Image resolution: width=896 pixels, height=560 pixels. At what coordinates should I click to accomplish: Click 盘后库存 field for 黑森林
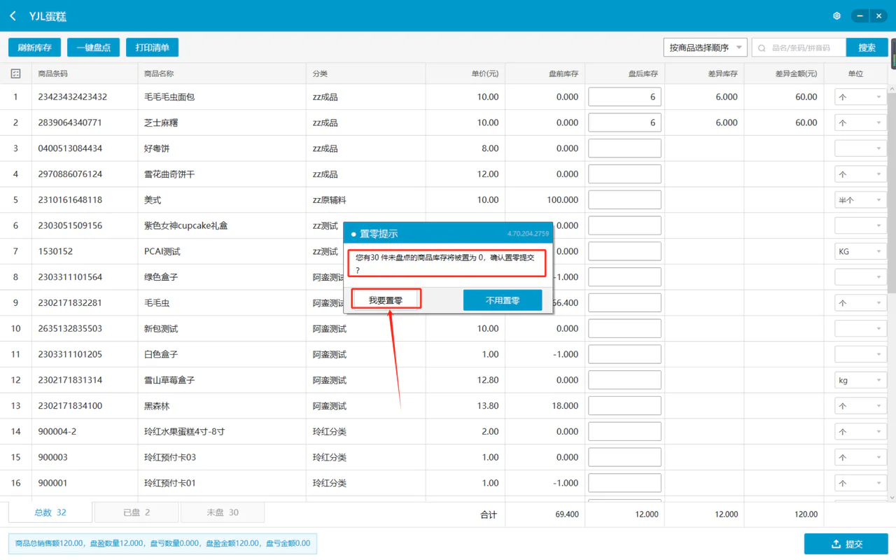[624, 406]
